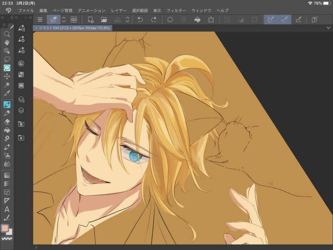Open the ファイル menu
The height and width of the screenshot is (250, 333).
pos(26,10)
